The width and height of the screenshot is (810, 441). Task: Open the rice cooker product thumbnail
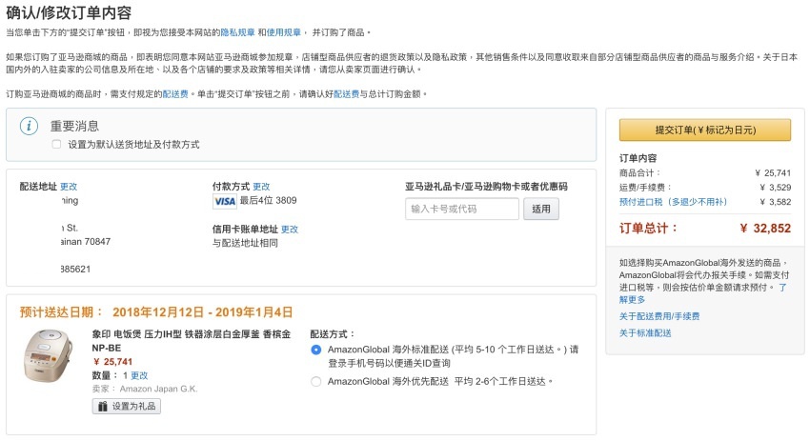click(50, 356)
